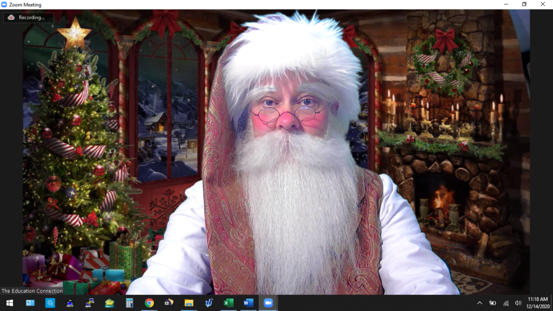Launch the Calculator from taskbar
553x311 pixels.
click(x=130, y=303)
